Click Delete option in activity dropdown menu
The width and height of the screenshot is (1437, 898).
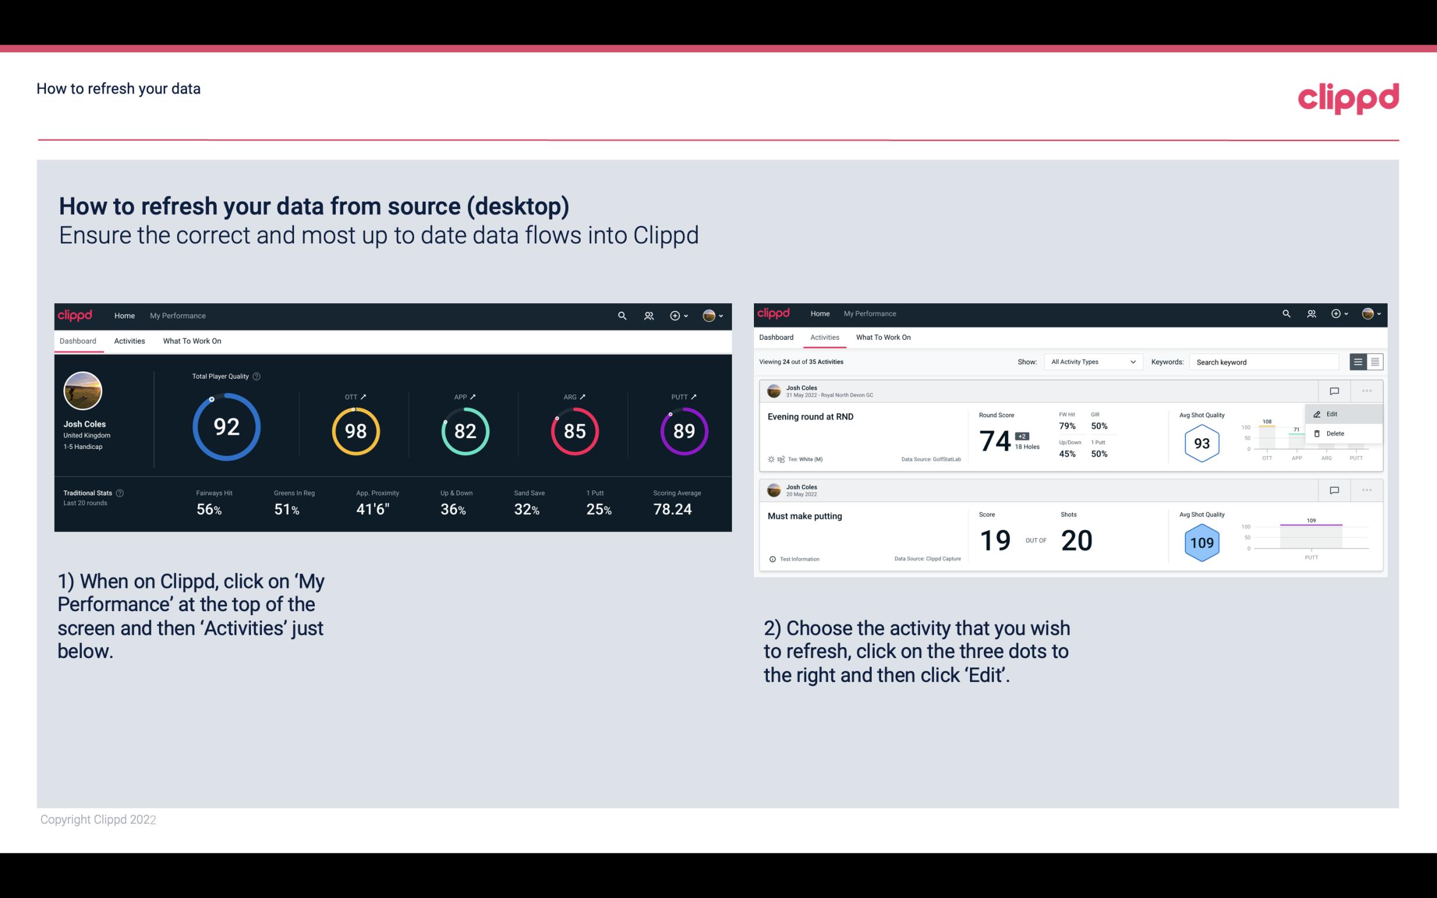[x=1334, y=433]
